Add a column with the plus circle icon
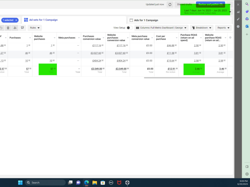 230,38
